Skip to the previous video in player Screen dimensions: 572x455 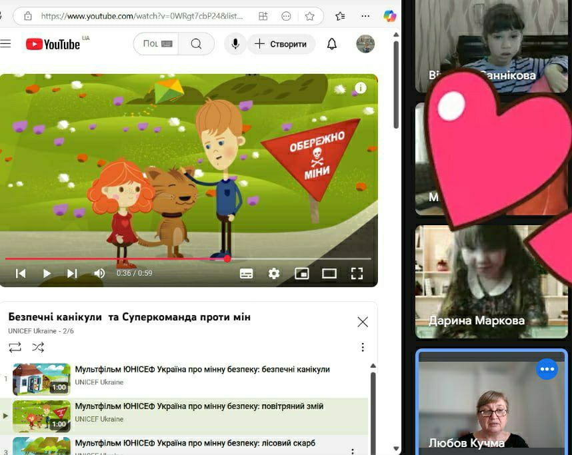[21, 273]
